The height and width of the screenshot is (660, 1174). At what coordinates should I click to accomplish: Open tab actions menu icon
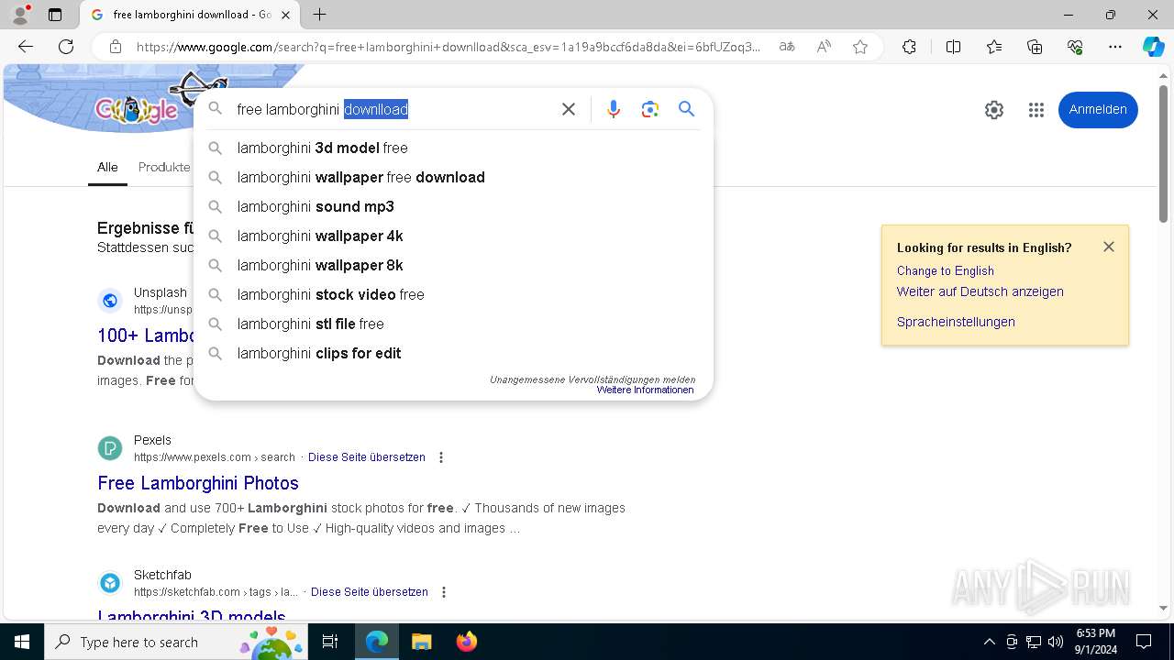[55, 15]
